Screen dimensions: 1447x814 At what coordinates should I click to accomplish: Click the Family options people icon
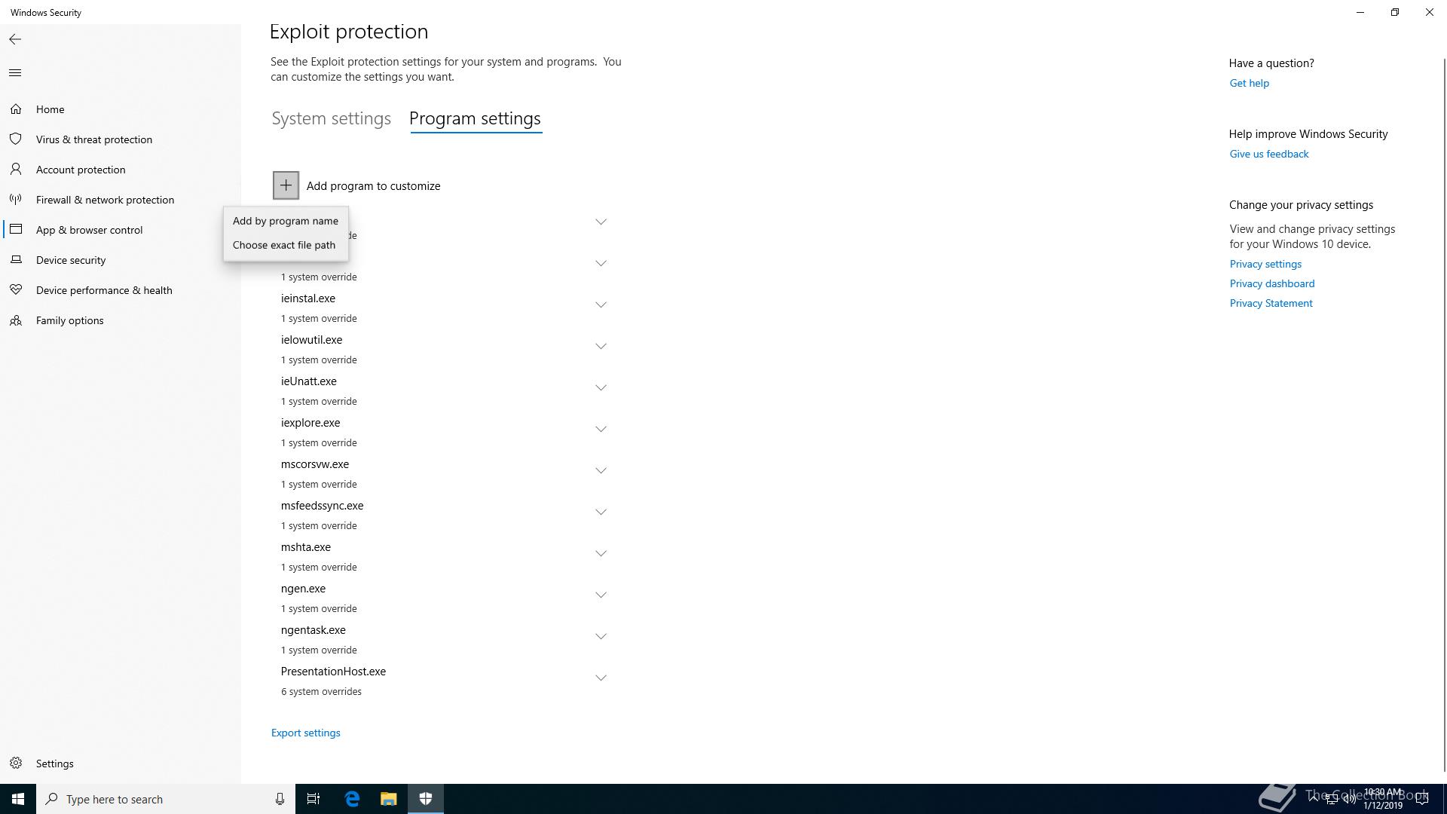[x=16, y=320]
